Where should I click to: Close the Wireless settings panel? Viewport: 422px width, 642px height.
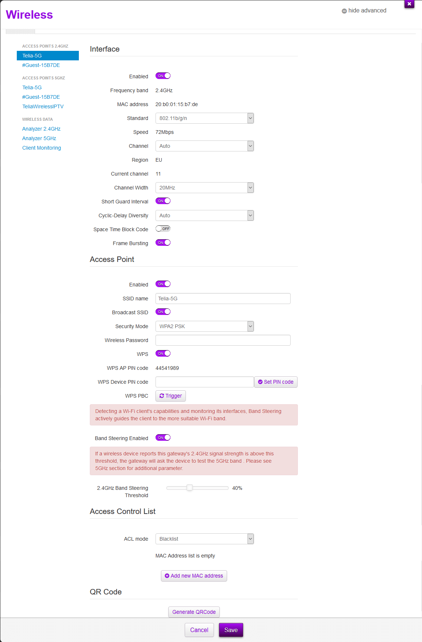coord(409,4)
